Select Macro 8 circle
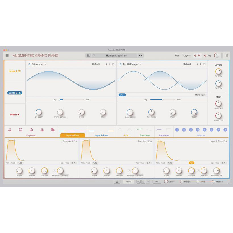Viewport: 233px width, 233px height. coord(225,130)
